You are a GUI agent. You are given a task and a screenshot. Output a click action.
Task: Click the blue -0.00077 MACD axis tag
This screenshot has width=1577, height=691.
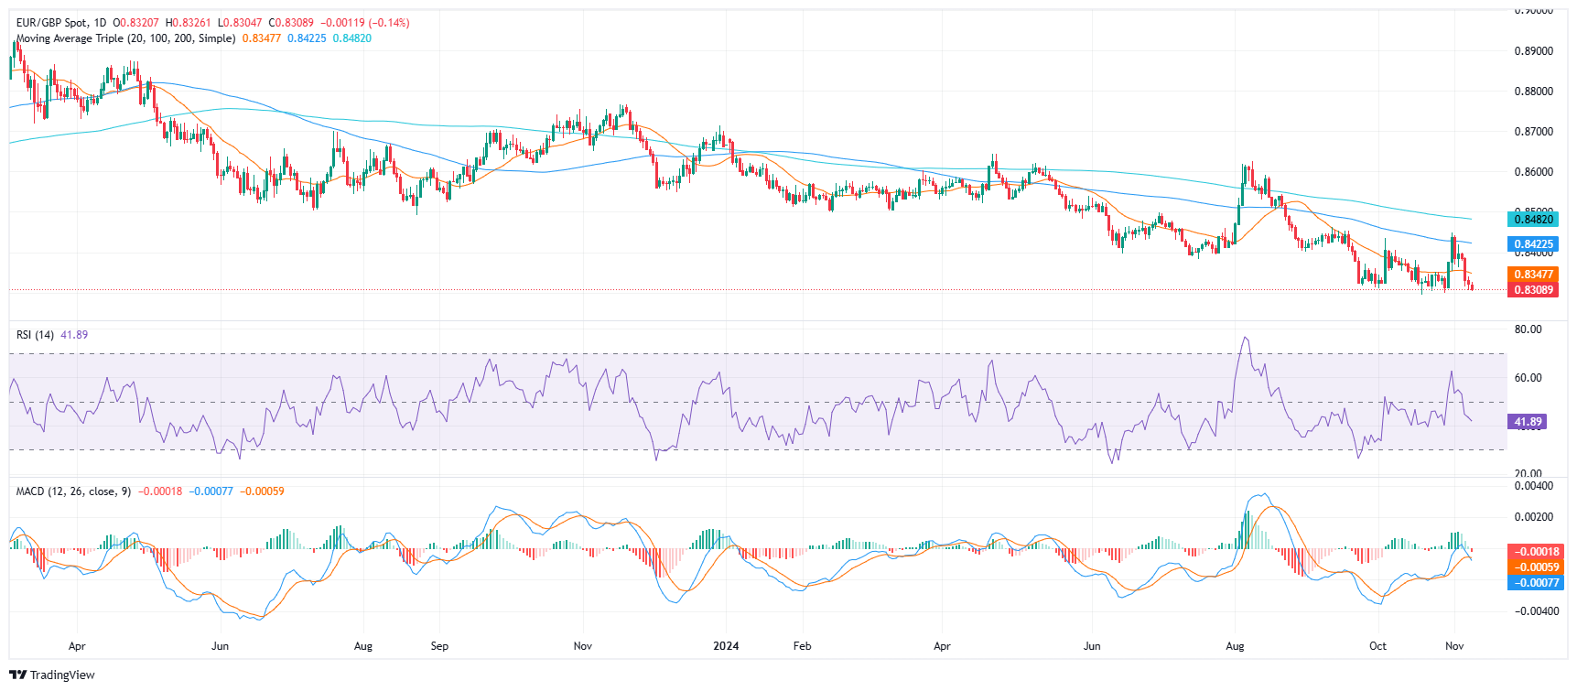(x=1537, y=582)
